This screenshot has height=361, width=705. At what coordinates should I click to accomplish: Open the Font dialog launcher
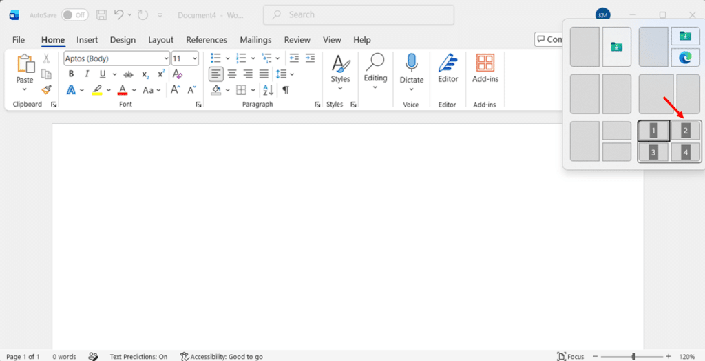pyautogui.click(x=198, y=104)
